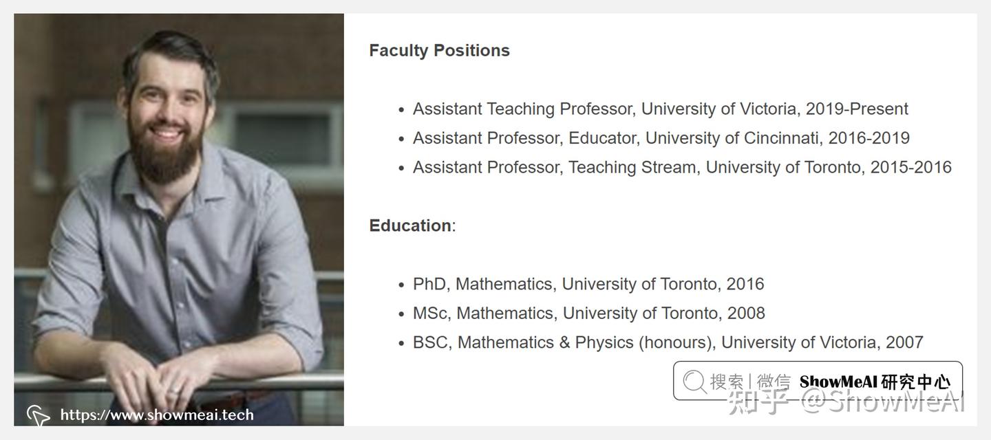Image resolution: width=991 pixels, height=440 pixels.
Task: Open the https://www.showmeai.tech link
Action: tap(157, 415)
